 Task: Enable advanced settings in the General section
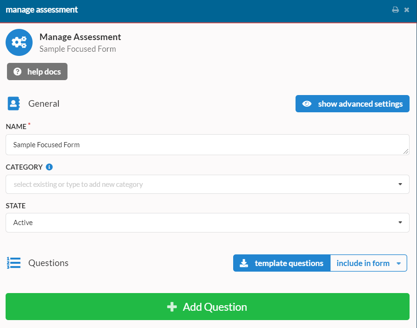352,103
